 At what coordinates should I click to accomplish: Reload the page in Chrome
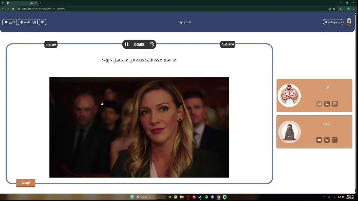click(13, 9)
